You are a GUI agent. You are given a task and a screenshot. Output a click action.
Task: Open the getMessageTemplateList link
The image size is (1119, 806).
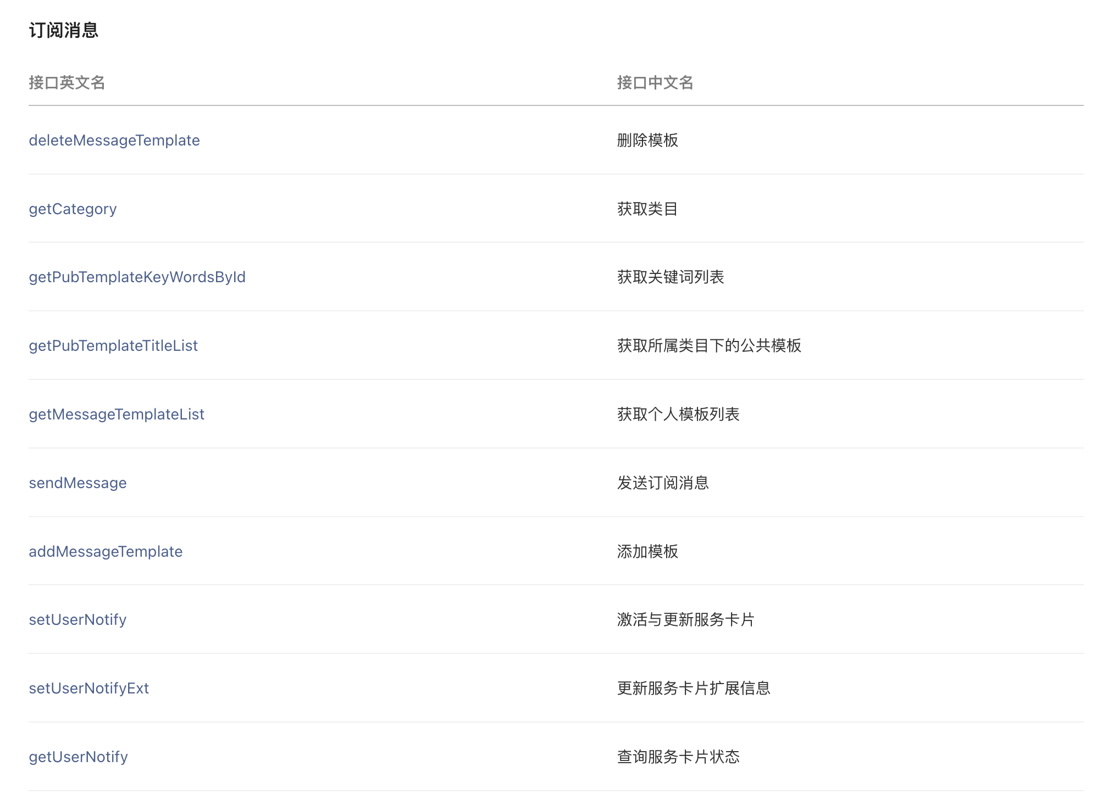(117, 415)
